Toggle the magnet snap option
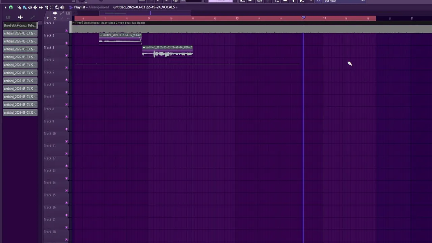Image resolution: width=432 pixels, height=243 pixels. tap(11, 7)
